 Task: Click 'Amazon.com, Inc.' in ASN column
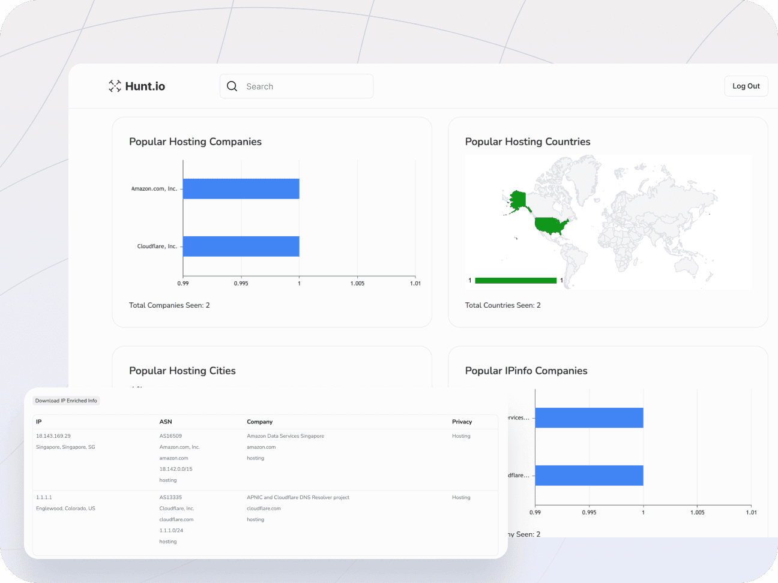(x=179, y=447)
